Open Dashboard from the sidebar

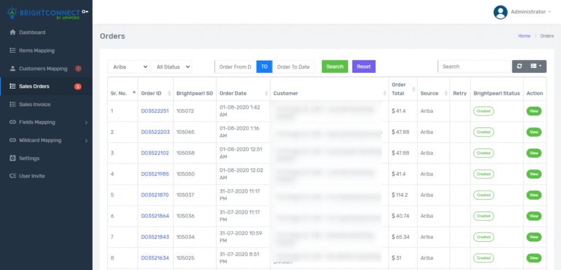click(32, 32)
